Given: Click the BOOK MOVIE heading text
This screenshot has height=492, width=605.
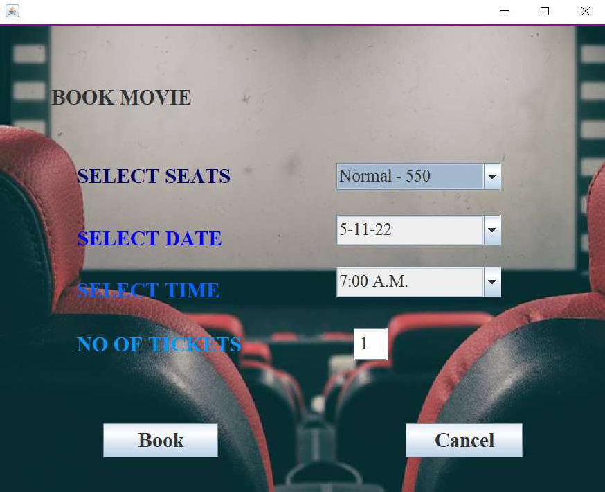Looking at the screenshot, I should tap(120, 98).
